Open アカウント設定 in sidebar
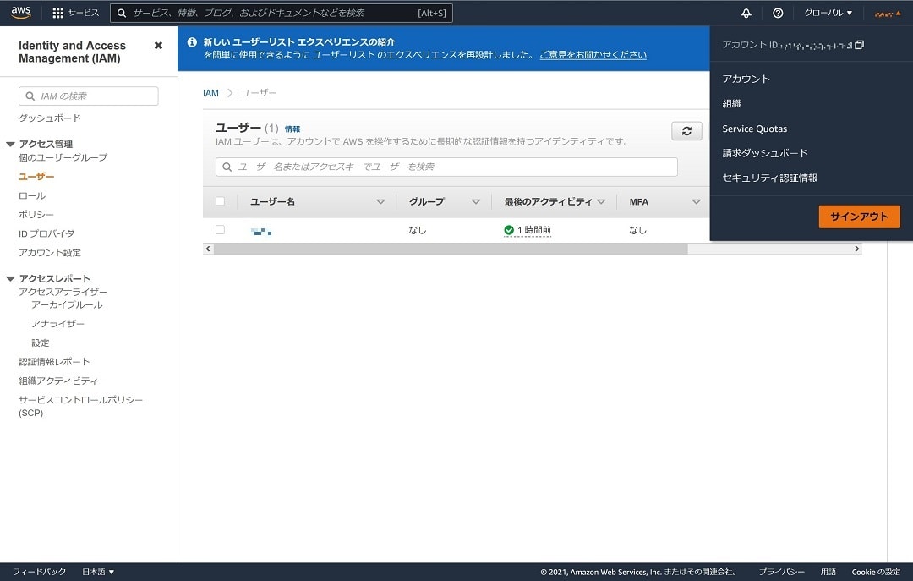913x581 pixels. click(50, 252)
